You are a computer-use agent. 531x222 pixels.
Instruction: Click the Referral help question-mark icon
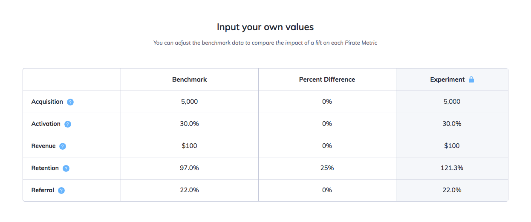pos(61,191)
